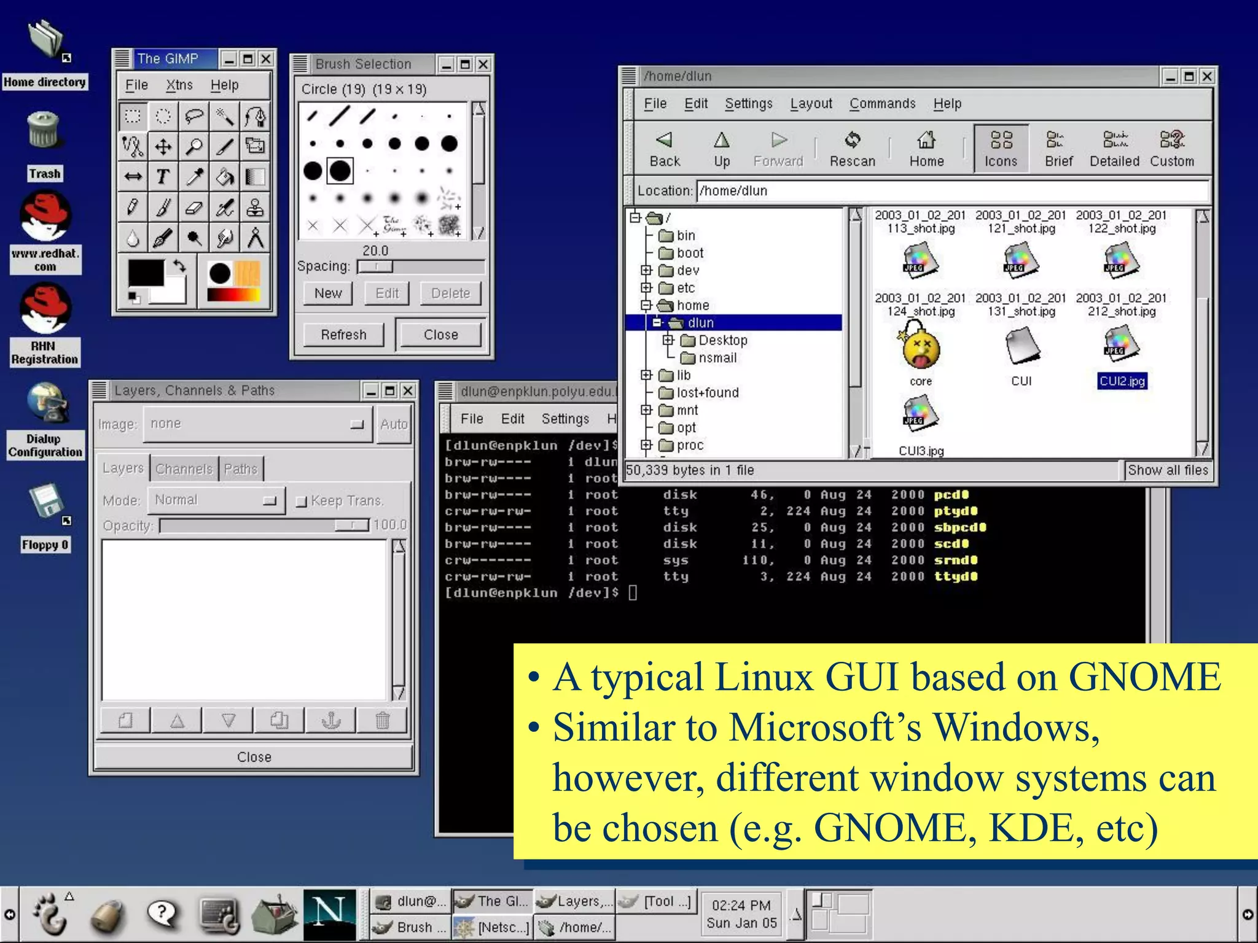Select the Pencil tool in GIMP toolbox

click(133, 208)
